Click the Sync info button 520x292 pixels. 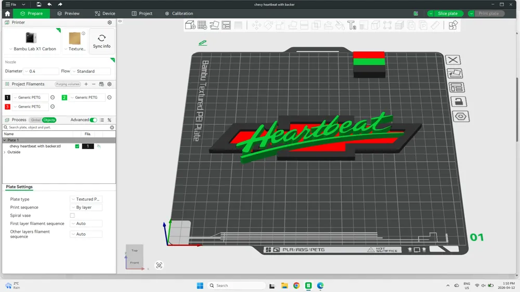click(x=102, y=41)
